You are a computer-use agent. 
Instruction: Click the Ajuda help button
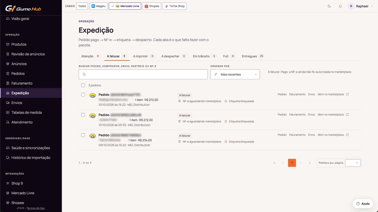pos(363,204)
